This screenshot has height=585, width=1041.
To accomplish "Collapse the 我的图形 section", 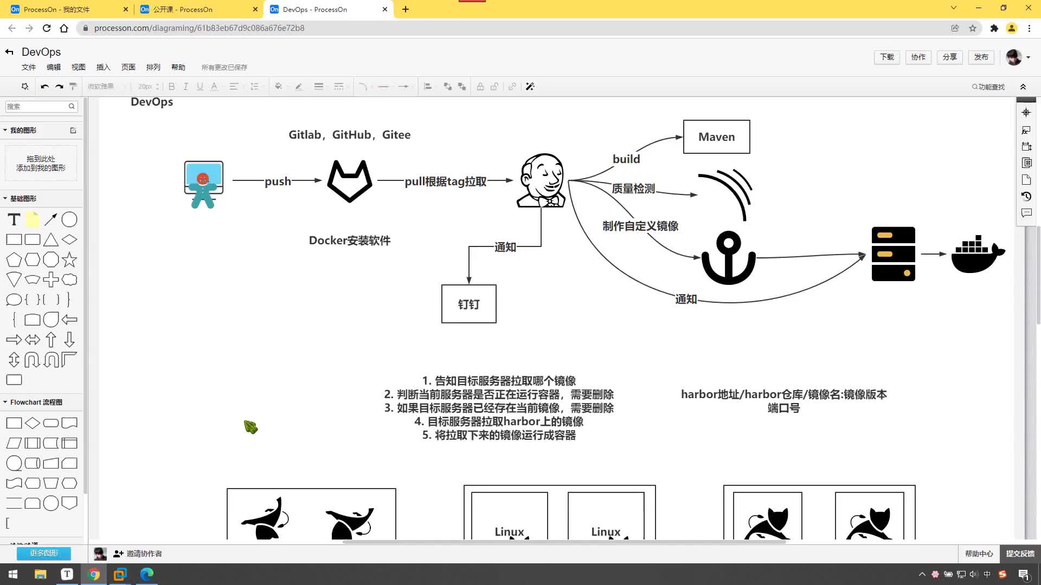I will coord(5,130).
